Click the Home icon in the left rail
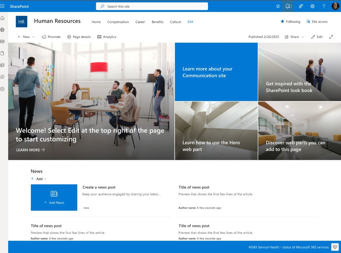The width and height of the screenshot is (341, 253). (2, 18)
